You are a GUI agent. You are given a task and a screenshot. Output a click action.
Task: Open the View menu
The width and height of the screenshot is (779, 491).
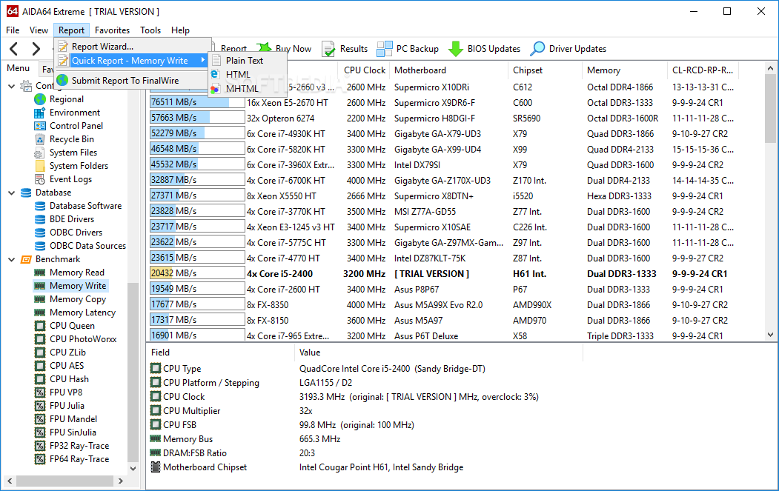click(39, 30)
